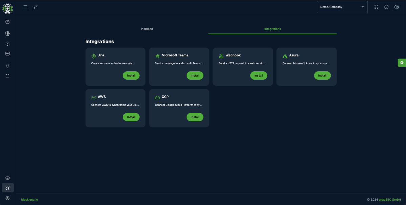Image resolution: width=406 pixels, height=205 pixels.
Task: Open the settings gear in sidebar
Action: coord(8,198)
